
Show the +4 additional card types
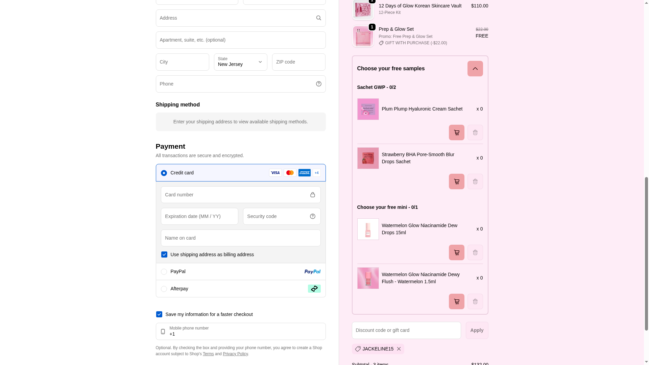[x=316, y=173]
